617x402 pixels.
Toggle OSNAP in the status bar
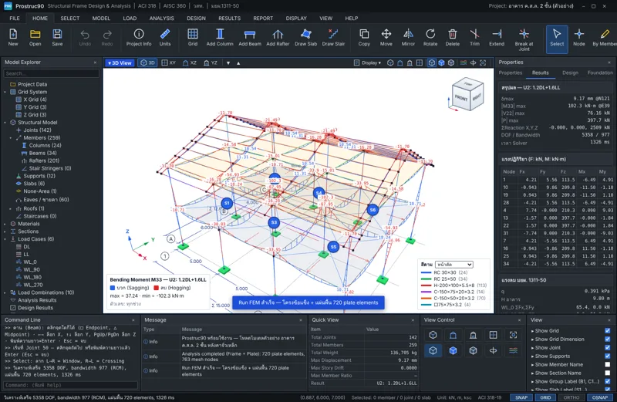[600, 397]
